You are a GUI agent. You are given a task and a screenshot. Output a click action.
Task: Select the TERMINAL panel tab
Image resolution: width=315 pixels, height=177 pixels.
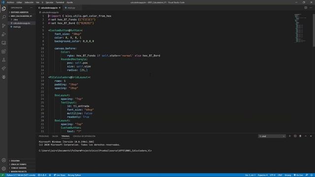click(65, 136)
